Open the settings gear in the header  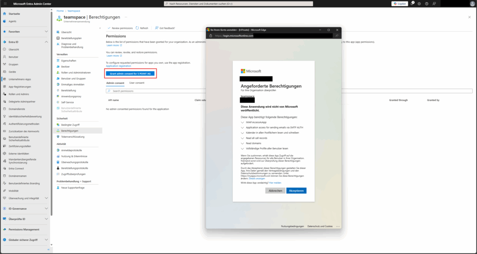[x=419, y=4]
